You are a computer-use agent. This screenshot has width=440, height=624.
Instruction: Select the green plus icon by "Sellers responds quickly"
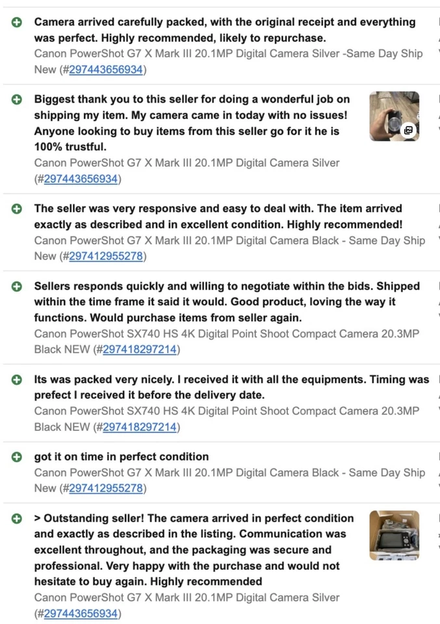18,286
